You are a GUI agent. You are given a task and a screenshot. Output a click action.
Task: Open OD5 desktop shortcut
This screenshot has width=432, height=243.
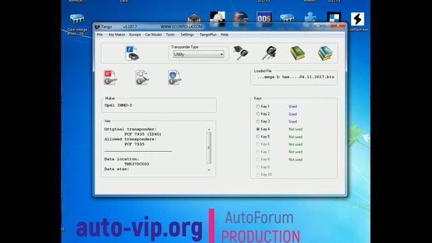264,18
